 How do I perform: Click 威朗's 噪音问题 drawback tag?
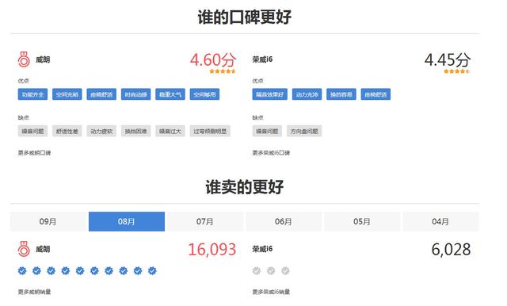32,131
